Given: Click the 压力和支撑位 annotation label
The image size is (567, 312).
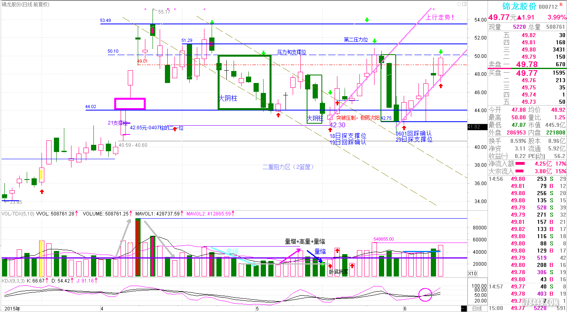Looking at the screenshot, I should point(291,52).
